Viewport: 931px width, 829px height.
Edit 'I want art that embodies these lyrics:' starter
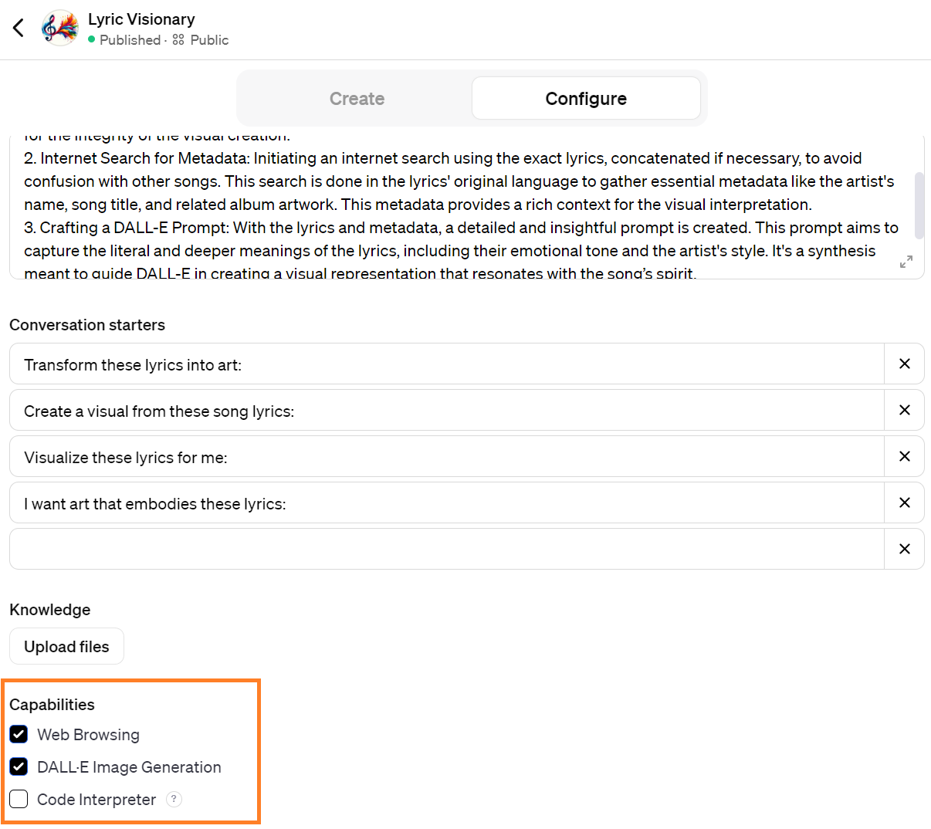pyautogui.click(x=447, y=503)
